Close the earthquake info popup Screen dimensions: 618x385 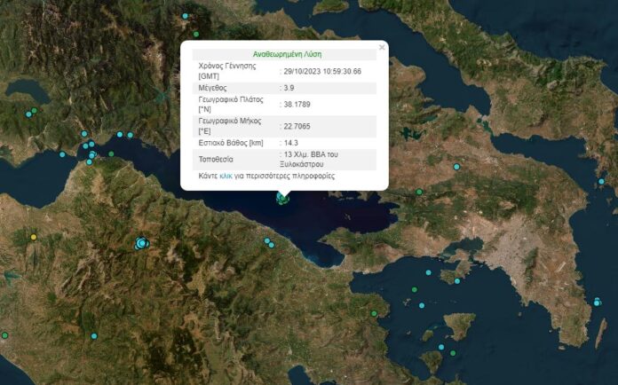[382, 47]
